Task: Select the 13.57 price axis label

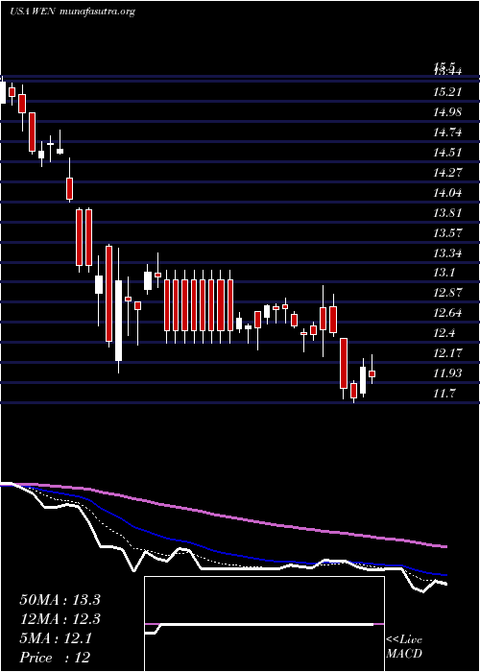Action: (x=447, y=232)
